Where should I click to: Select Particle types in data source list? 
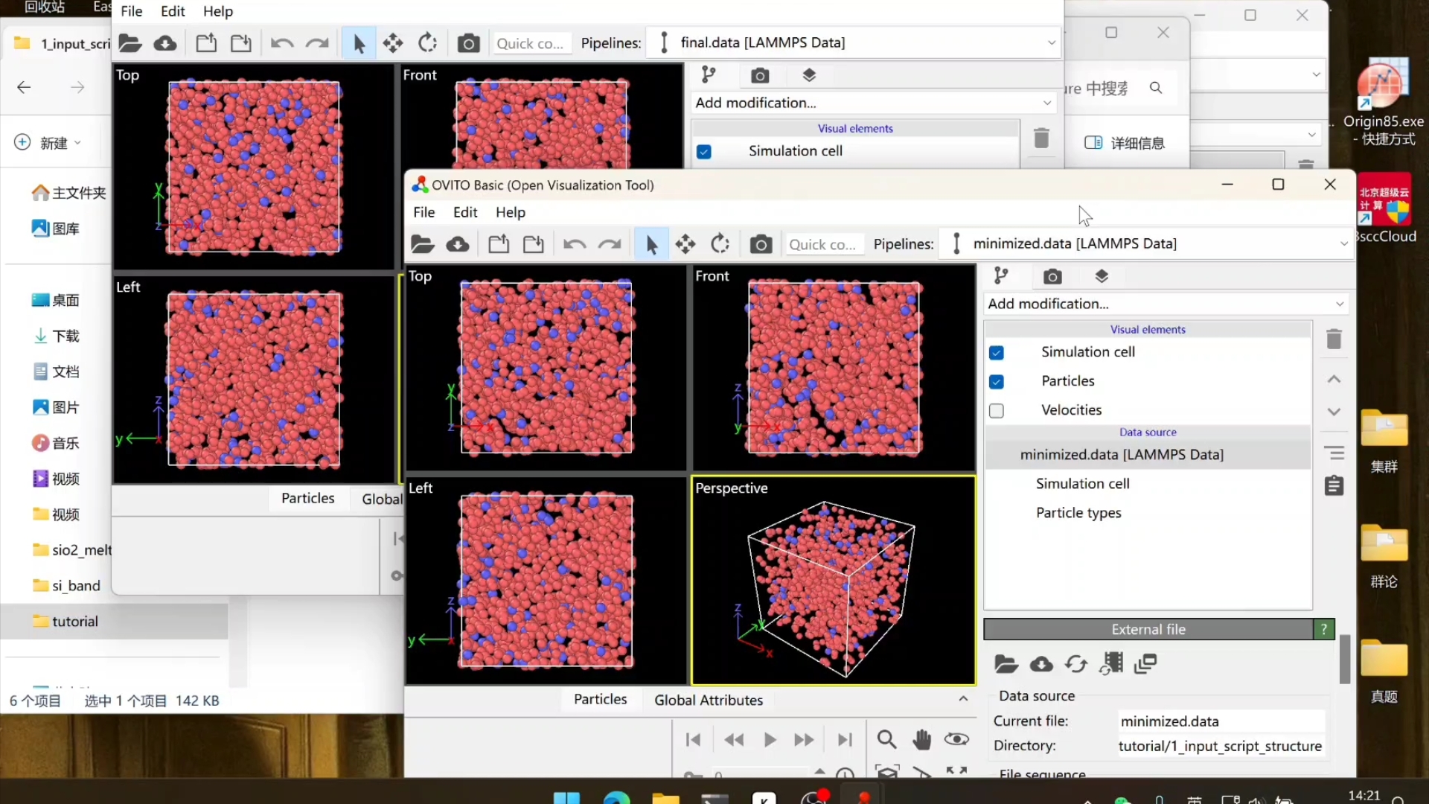(1078, 512)
